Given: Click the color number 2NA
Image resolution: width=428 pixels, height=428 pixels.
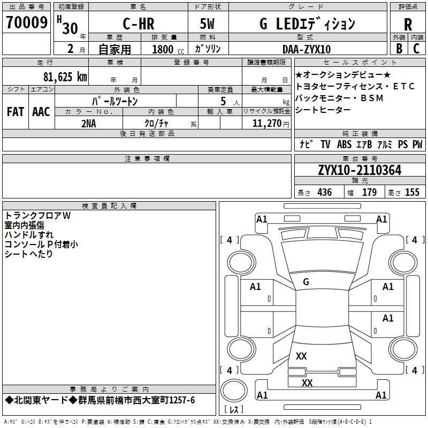Looking at the screenshot, I should pos(89,124).
